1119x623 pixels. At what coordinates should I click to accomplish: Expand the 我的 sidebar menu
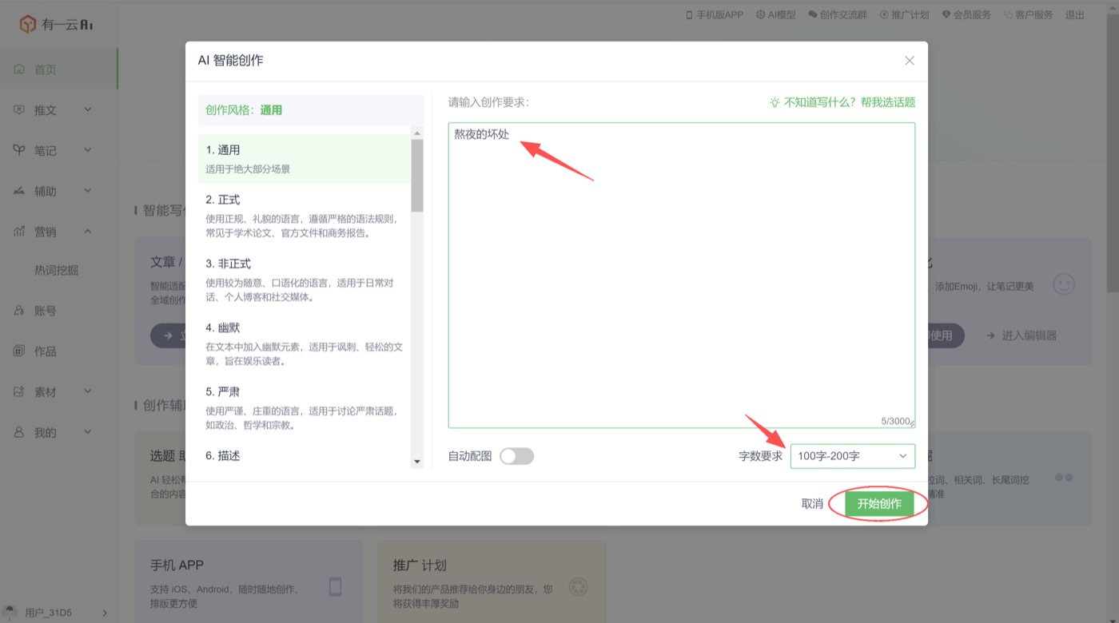(x=88, y=432)
